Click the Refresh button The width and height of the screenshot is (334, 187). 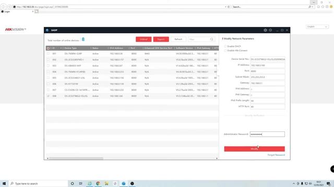[178, 39]
